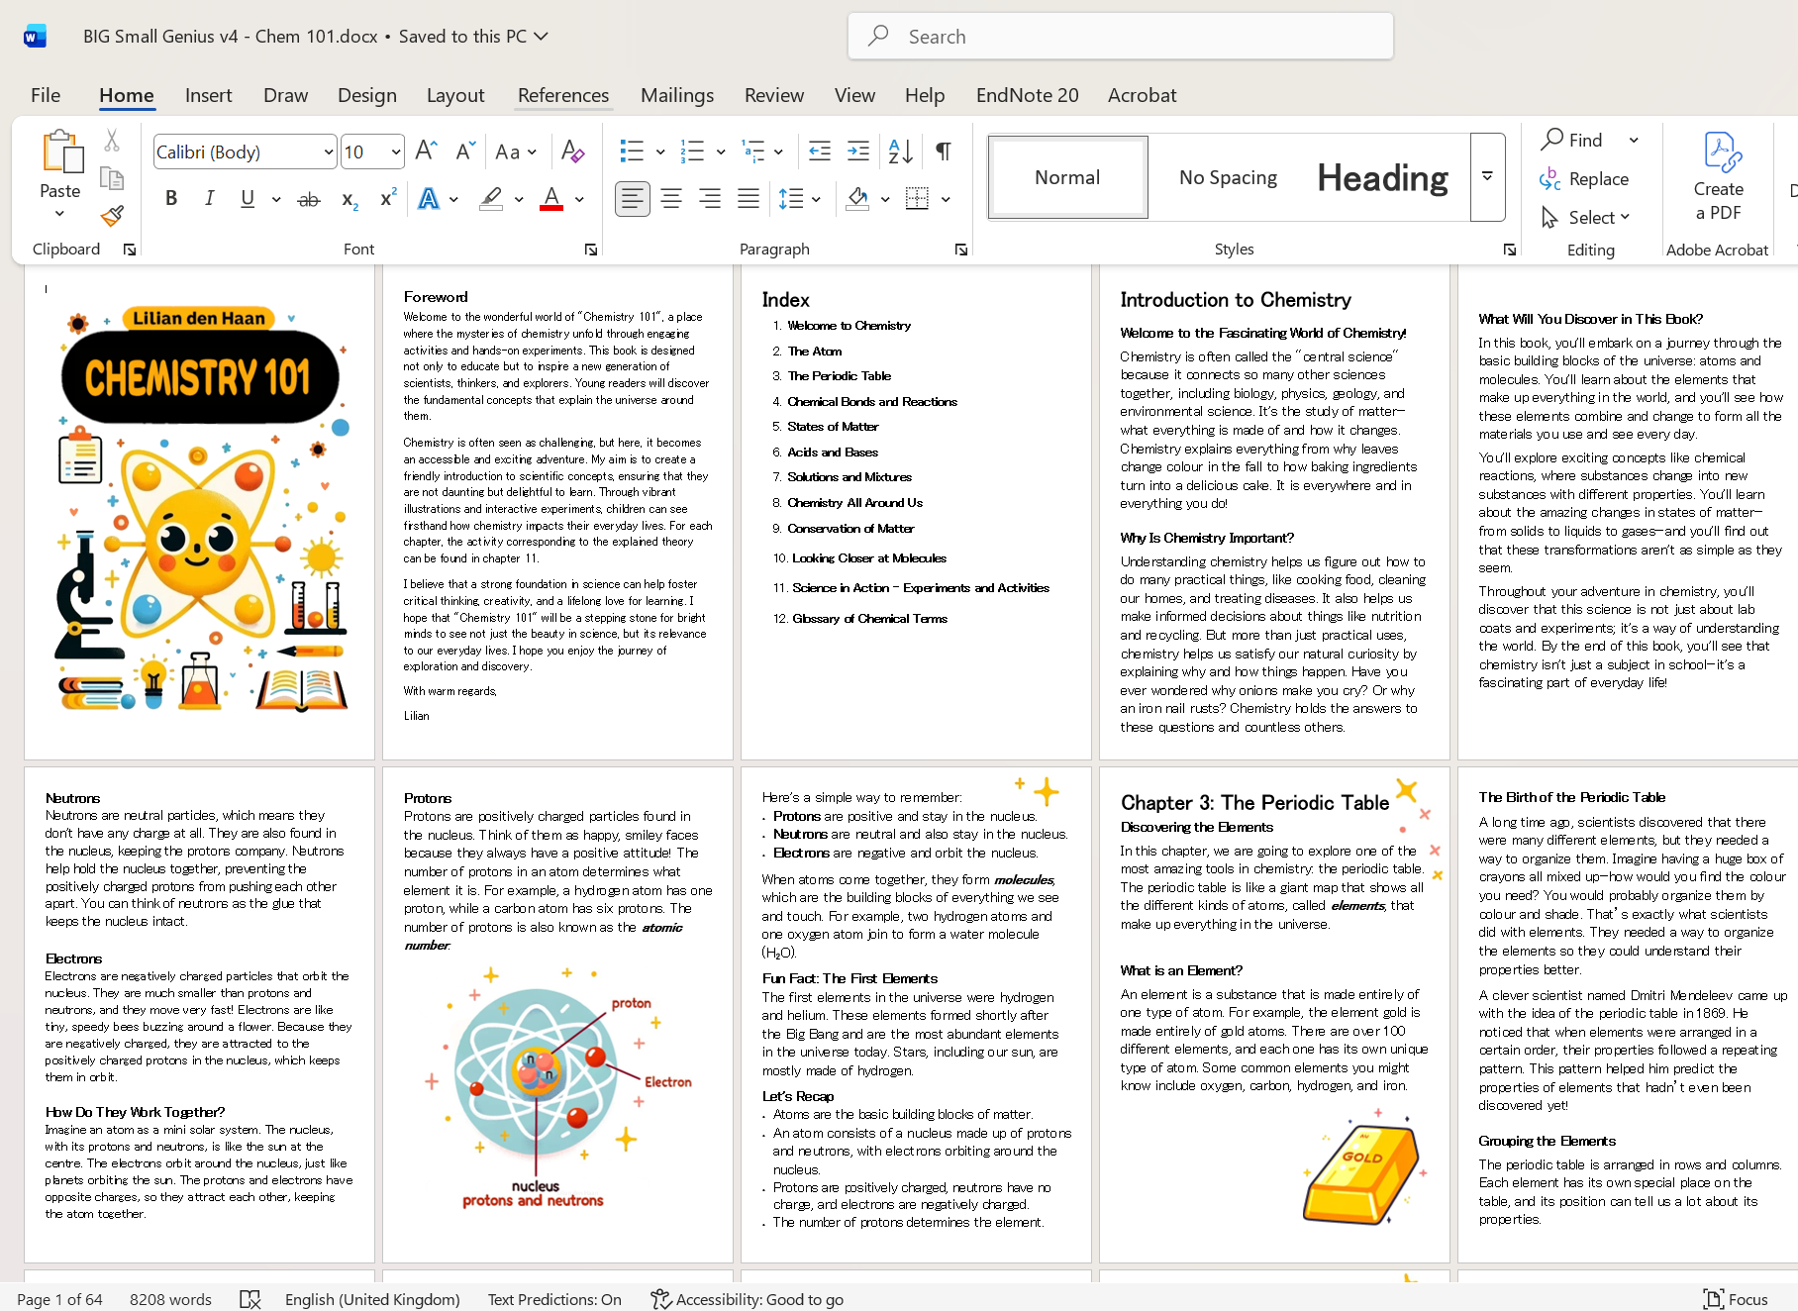This screenshot has height=1311, width=1798.
Task: Apply the No Spacing style
Action: pyautogui.click(x=1228, y=178)
